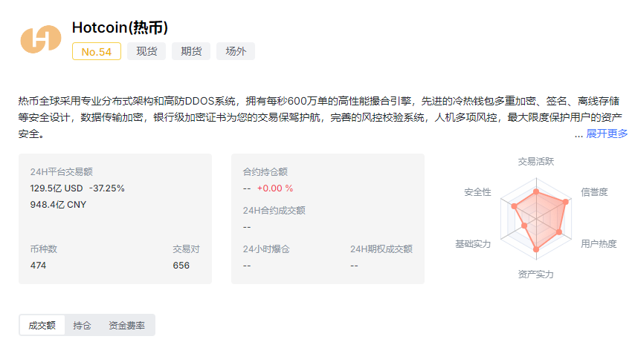Click the 信誉度 radar label
The width and height of the screenshot is (635, 342).
[x=594, y=192]
